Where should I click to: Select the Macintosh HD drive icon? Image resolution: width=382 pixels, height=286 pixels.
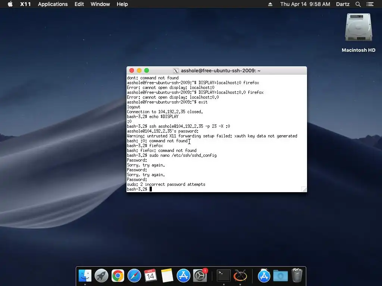(358, 28)
